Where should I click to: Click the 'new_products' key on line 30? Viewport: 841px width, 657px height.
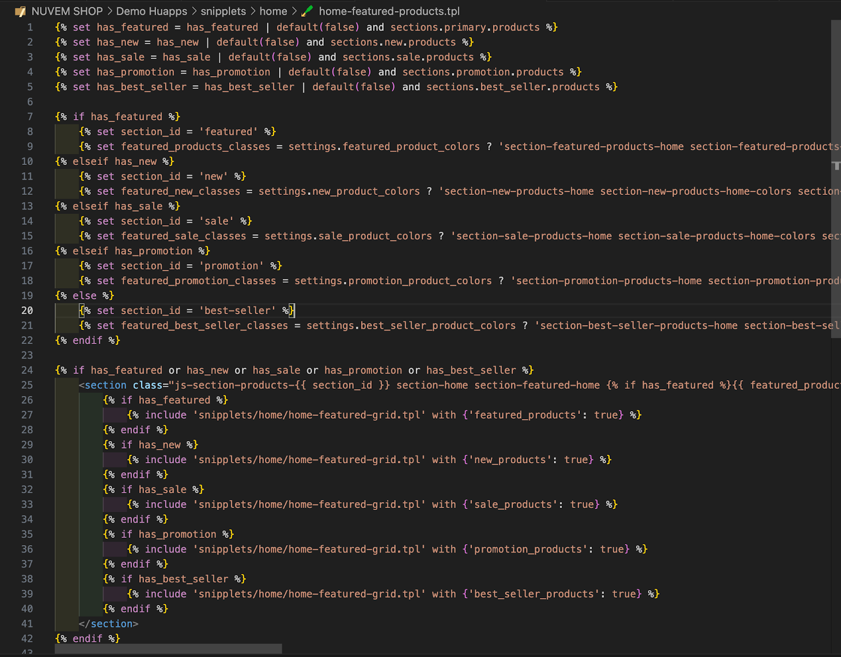(513, 460)
